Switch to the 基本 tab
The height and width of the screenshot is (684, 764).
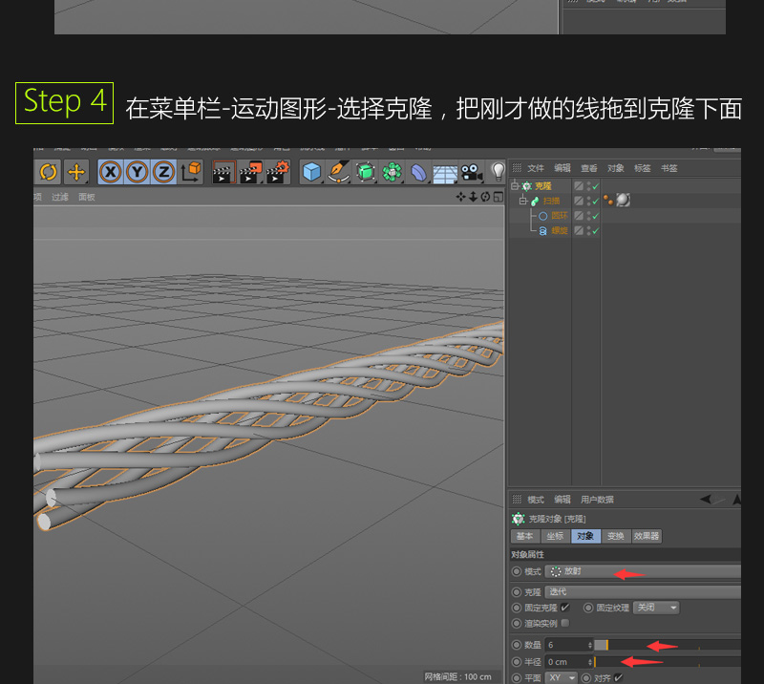pos(525,536)
